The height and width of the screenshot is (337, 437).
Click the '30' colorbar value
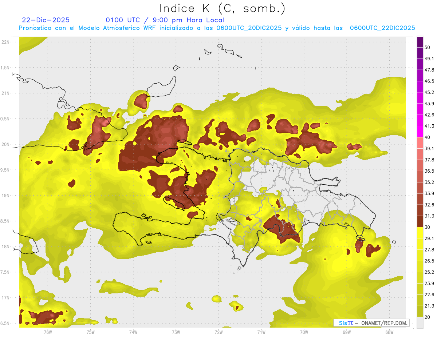[x=428, y=227]
